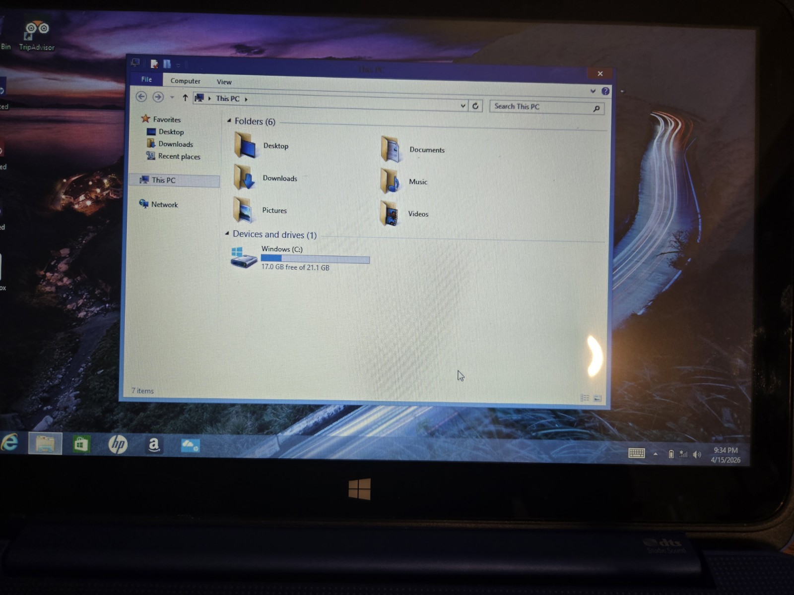The height and width of the screenshot is (595, 794).
Task: Refresh the This PC view
Action: (475, 106)
